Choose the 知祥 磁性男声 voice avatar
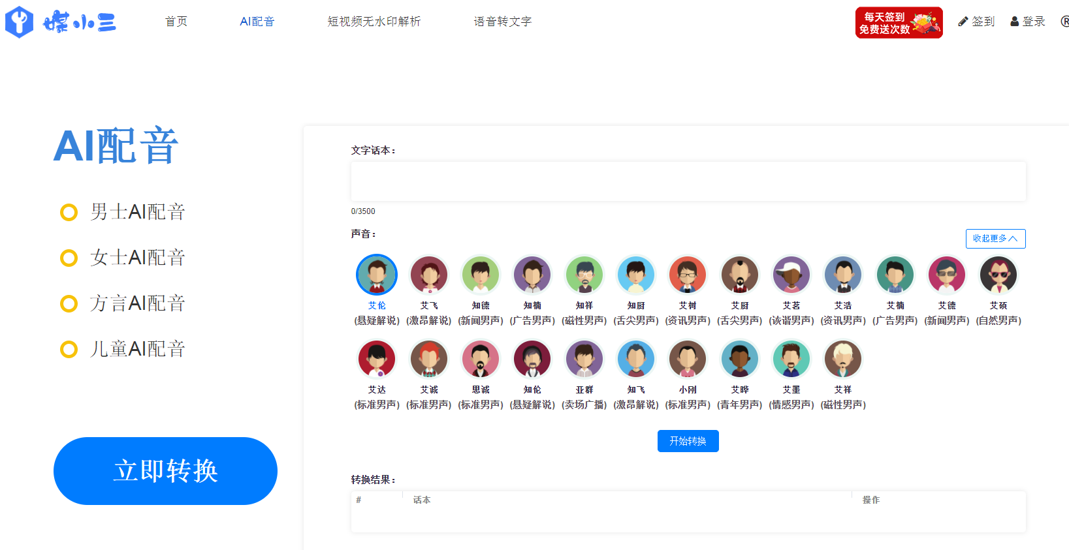The width and height of the screenshot is (1069, 550). tap(584, 275)
